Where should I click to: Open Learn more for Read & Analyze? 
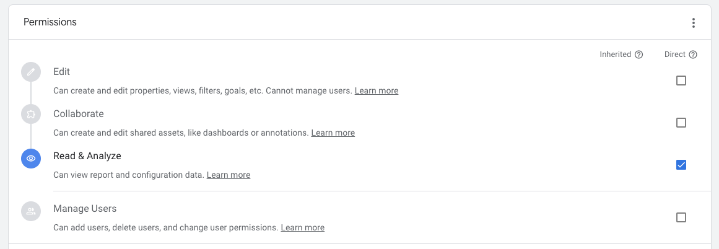point(229,175)
